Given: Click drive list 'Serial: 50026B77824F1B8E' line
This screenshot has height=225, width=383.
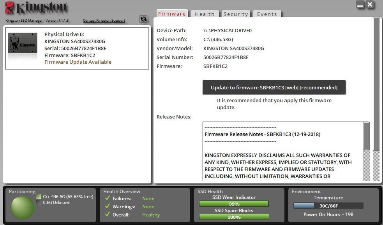Looking at the screenshot, I should point(75,48).
